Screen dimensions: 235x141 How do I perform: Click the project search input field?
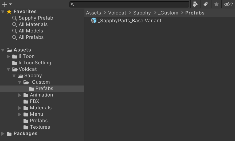click(130, 4)
